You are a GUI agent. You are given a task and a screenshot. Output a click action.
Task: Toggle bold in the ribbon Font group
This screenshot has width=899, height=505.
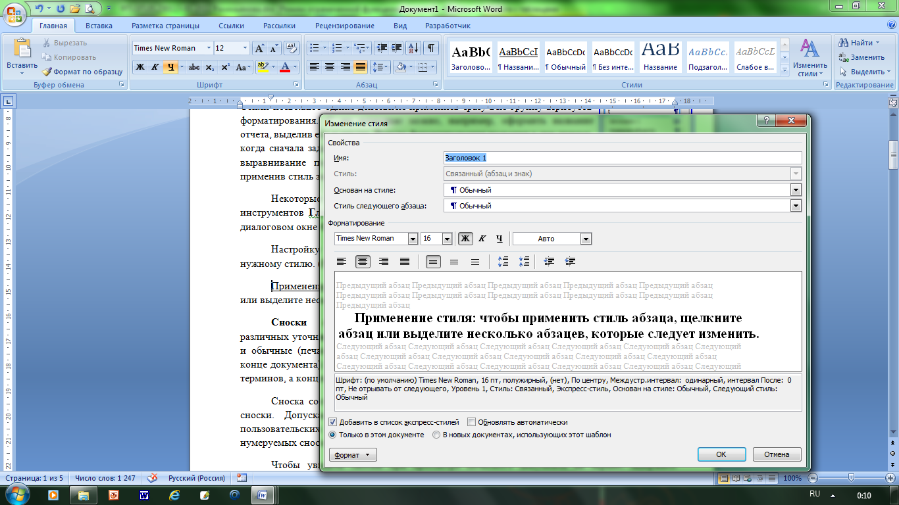(140, 67)
